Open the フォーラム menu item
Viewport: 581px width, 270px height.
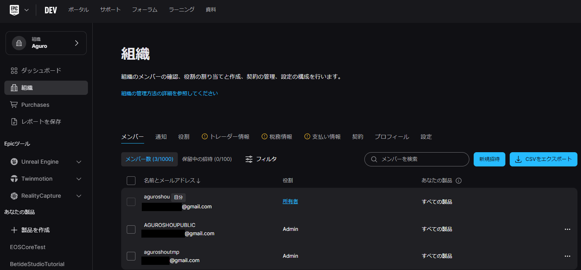click(145, 10)
